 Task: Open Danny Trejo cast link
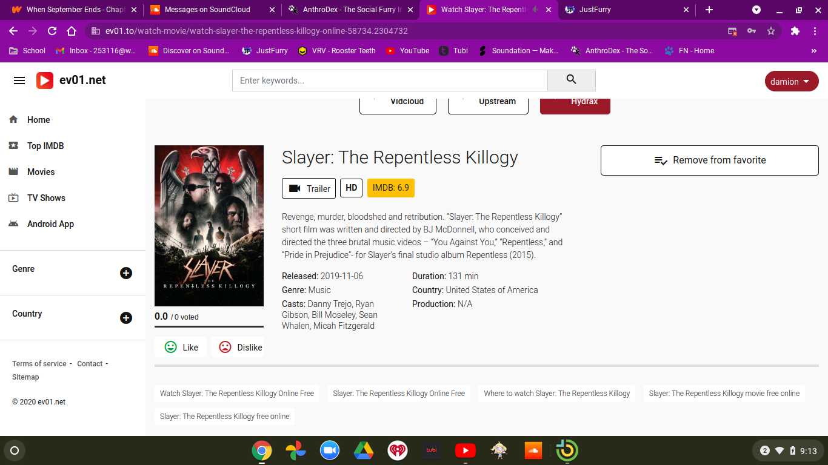point(330,304)
